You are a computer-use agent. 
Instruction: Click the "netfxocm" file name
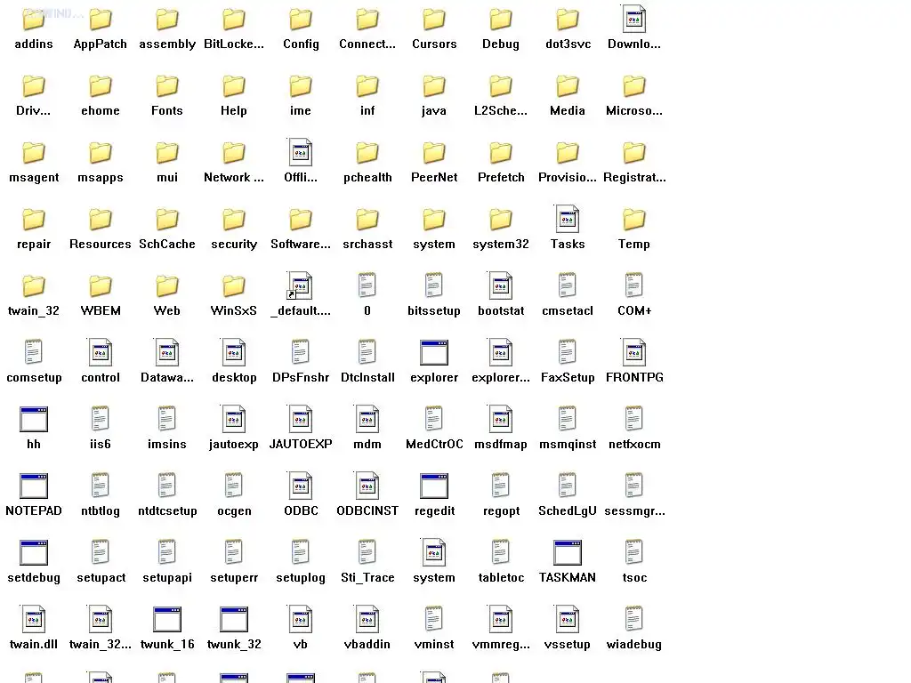634,445
